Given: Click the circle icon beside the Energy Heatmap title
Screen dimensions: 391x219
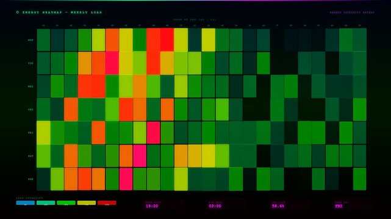Looking at the screenshot, I should [x=18, y=12].
